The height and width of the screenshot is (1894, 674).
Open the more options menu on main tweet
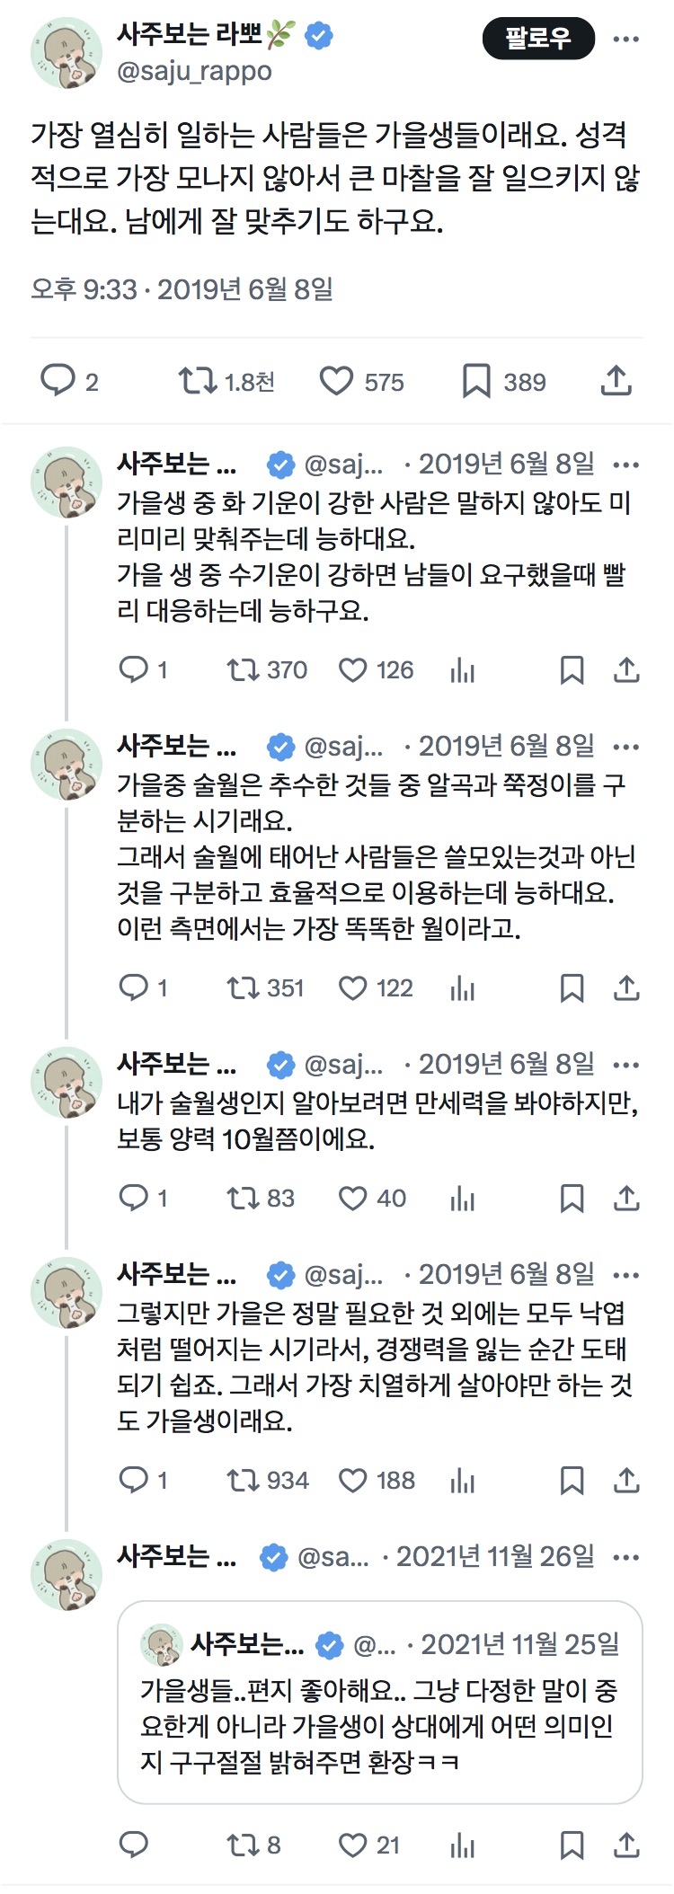[625, 39]
